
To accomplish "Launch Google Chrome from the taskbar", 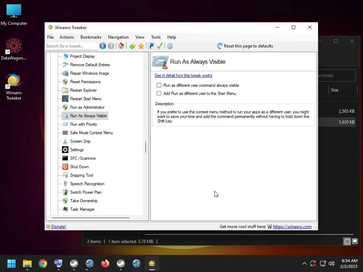I will tap(43, 263).
